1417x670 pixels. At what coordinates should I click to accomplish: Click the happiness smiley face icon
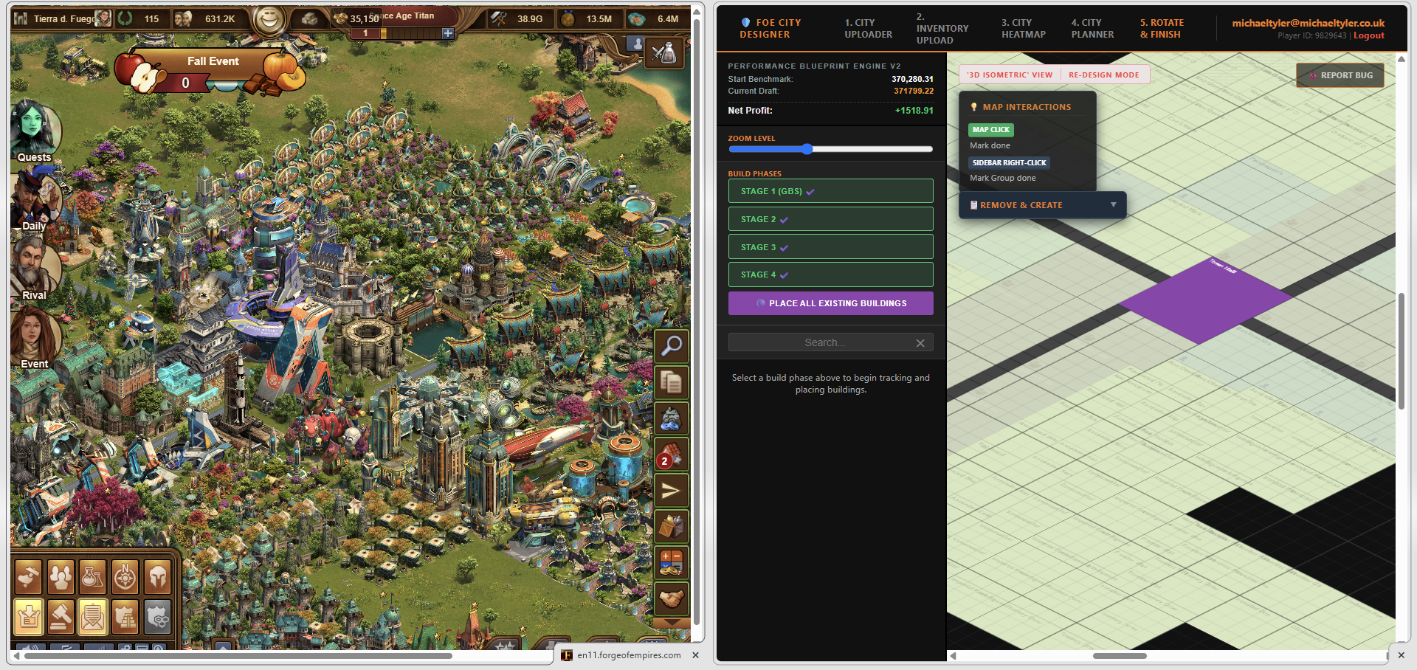[269, 20]
